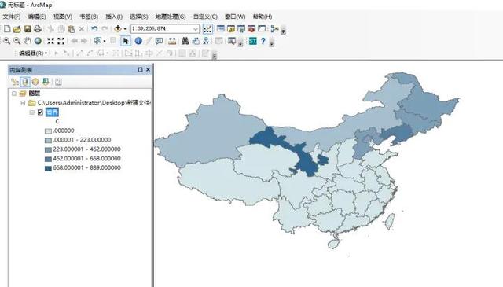The image size is (503, 287).
Task: List layers by source
Action: pyautogui.click(x=24, y=82)
